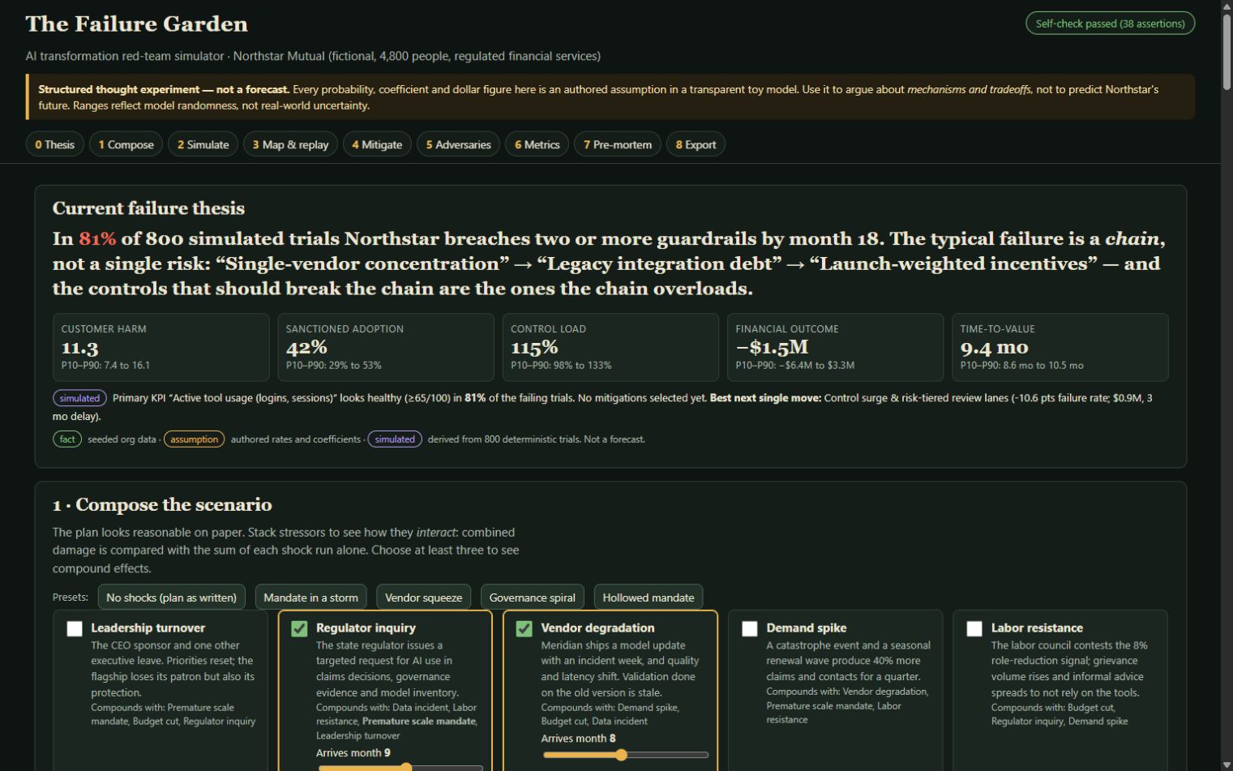Click the Financial Outcome −$1.5M card
This screenshot has width=1233, height=771.
coord(835,347)
